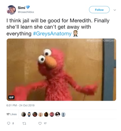121x131 pixels.
Task: Click the retweet arrows icon
Action: [x=24, y=123]
